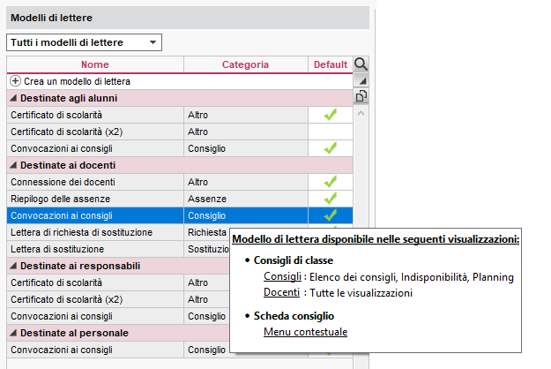
Task: Toggle default check for Certificato di scolarità under alunni
Action: coord(331,115)
